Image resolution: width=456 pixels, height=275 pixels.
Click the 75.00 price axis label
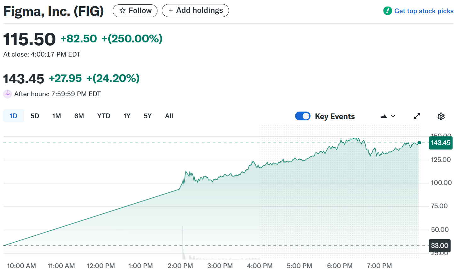click(439, 206)
